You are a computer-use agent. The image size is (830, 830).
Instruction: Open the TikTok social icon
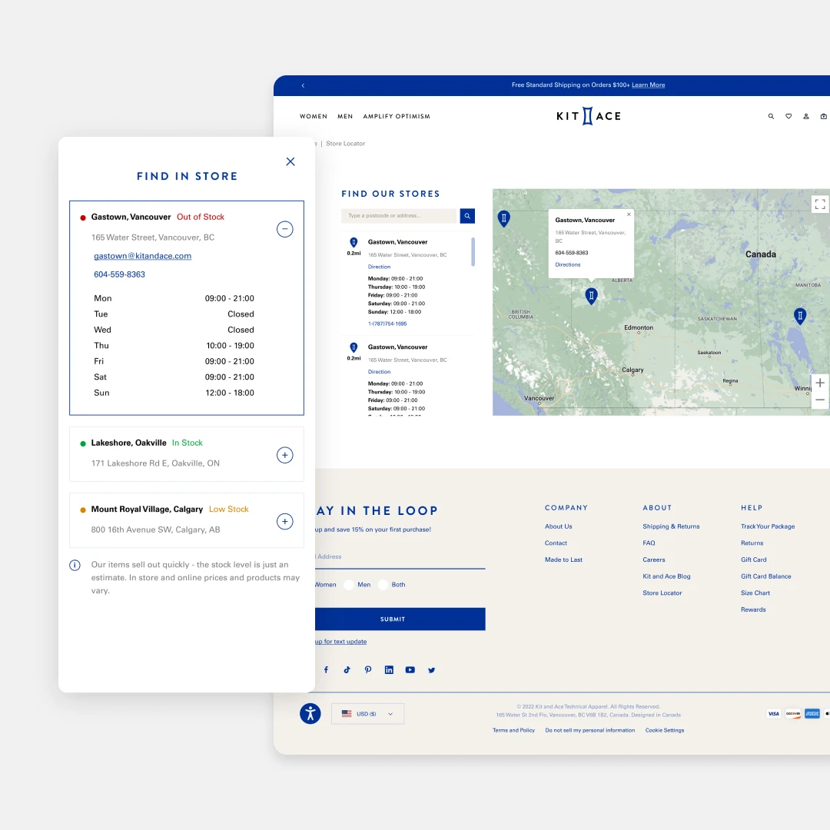pos(347,670)
